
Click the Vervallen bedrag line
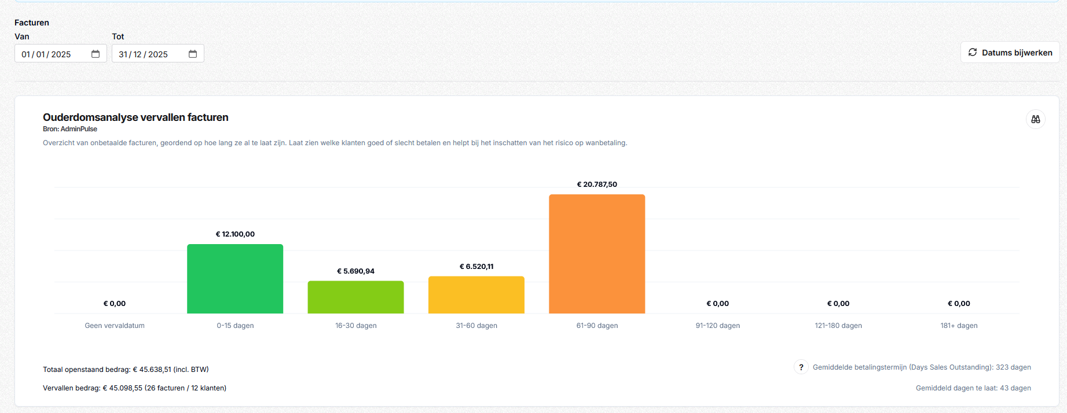click(134, 388)
